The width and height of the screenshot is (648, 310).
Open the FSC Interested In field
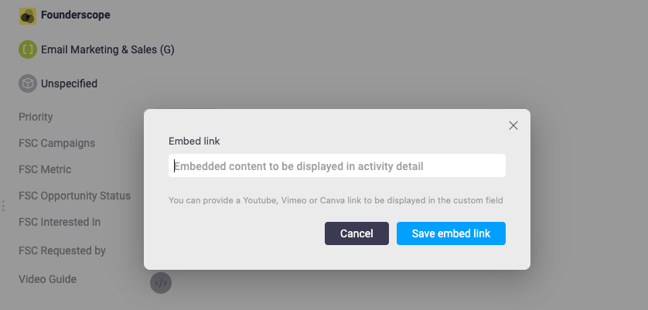point(60,222)
